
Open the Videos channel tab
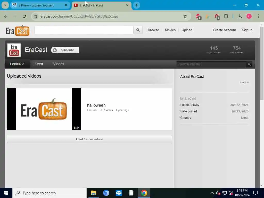tap(59, 64)
